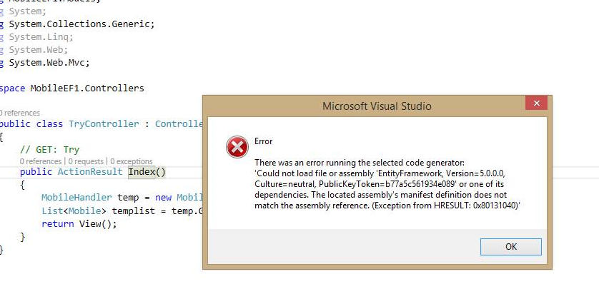Click the System.Web.Mvc using line
Screen dimensions: 599x299
click(49, 63)
